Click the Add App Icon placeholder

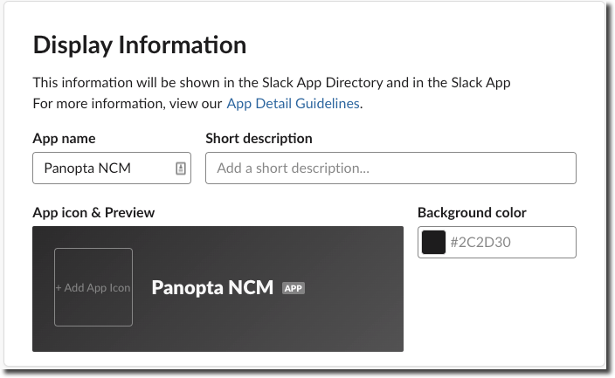tap(93, 287)
